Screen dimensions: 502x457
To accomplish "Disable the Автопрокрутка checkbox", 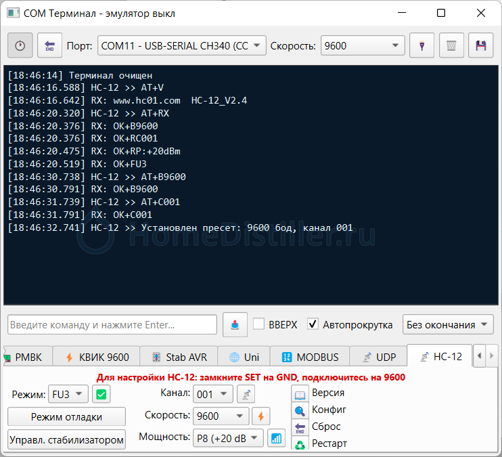I will click(x=313, y=324).
